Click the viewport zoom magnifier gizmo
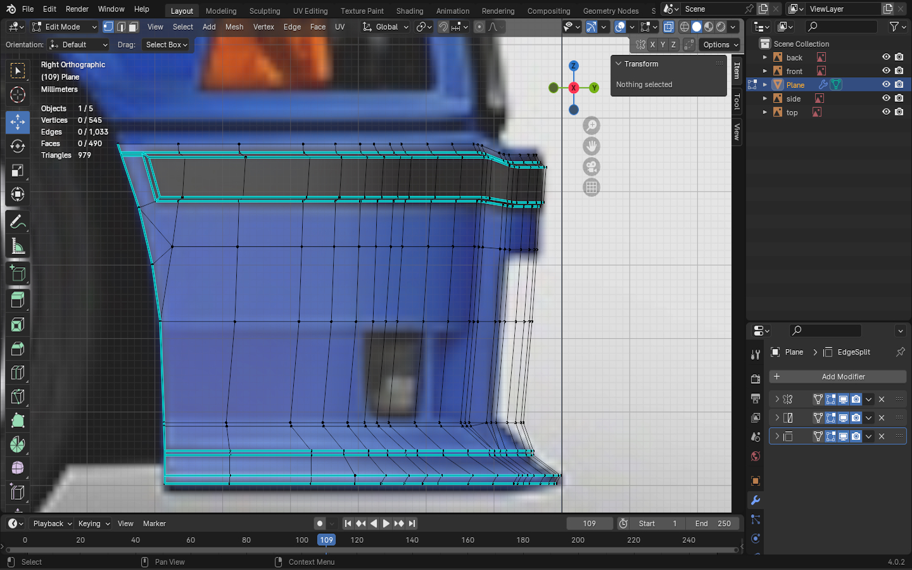The height and width of the screenshot is (570, 912). click(x=592, y=125)
